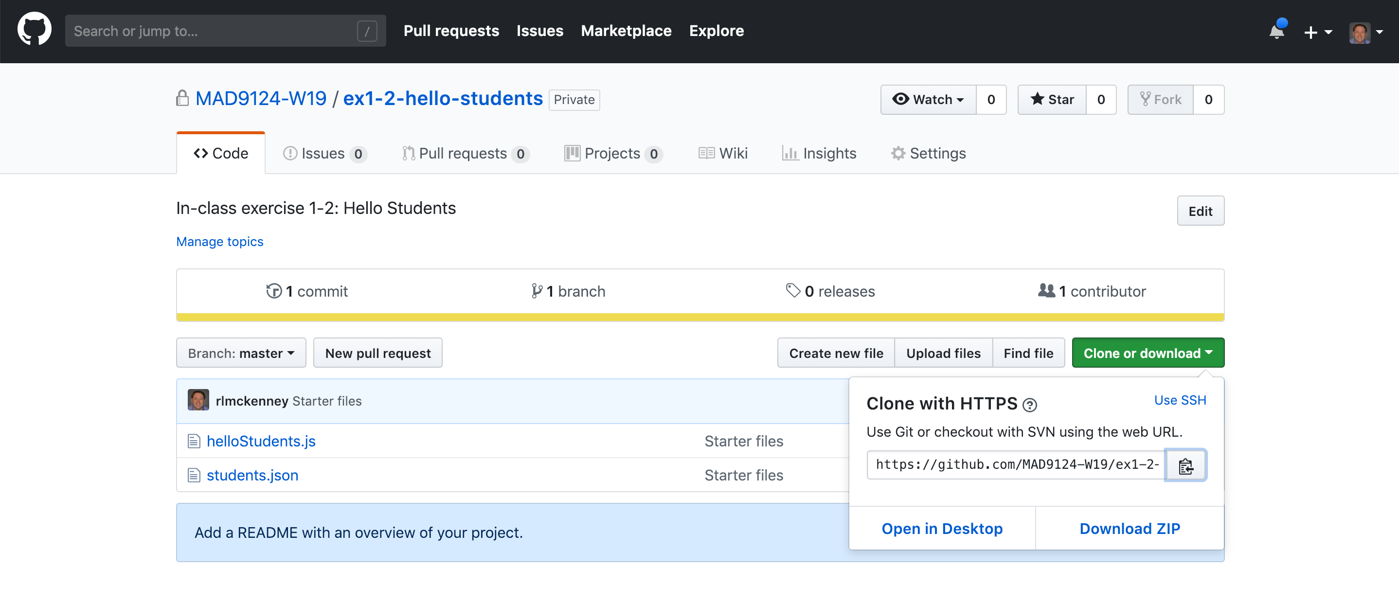The width and height of the screenshot is (1399, 604).
Task: Star this repository
Action: [1052, 99]
